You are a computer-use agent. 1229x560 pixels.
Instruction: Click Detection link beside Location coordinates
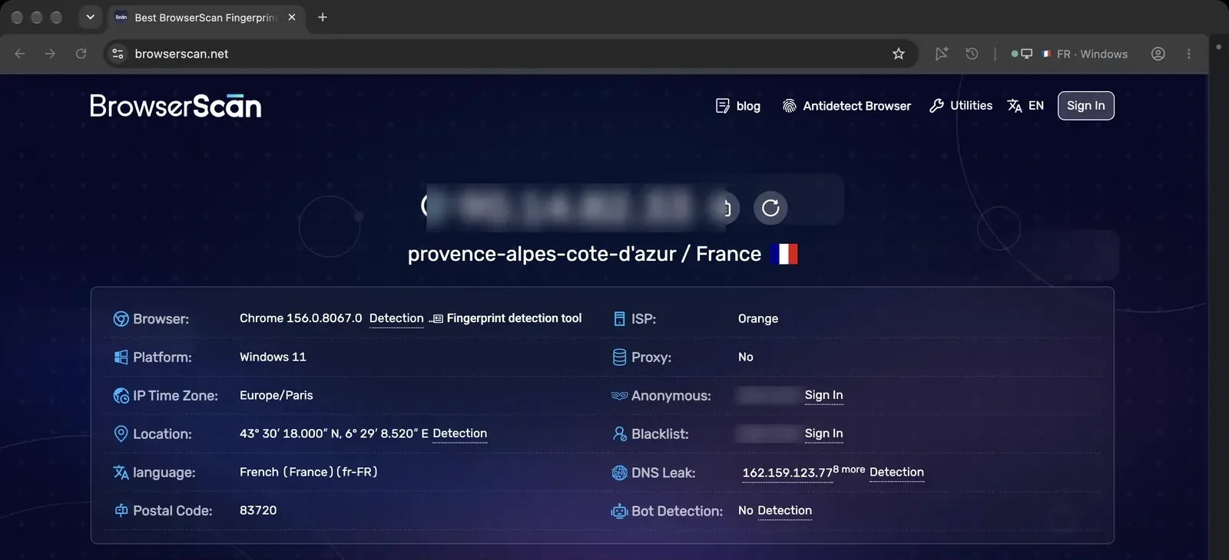click(x=459, y=433)
